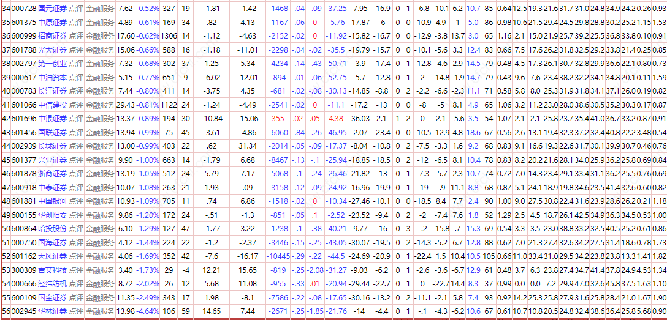
Task: Open the 兴业证券 stock link
Action: pos(52,160)
